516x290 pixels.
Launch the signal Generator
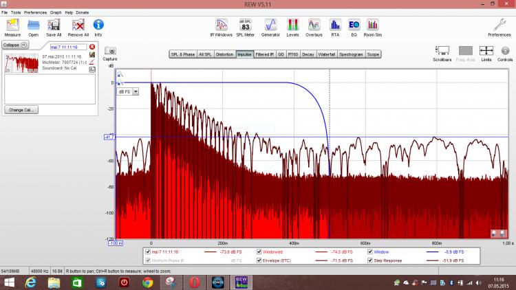(270, 25)
